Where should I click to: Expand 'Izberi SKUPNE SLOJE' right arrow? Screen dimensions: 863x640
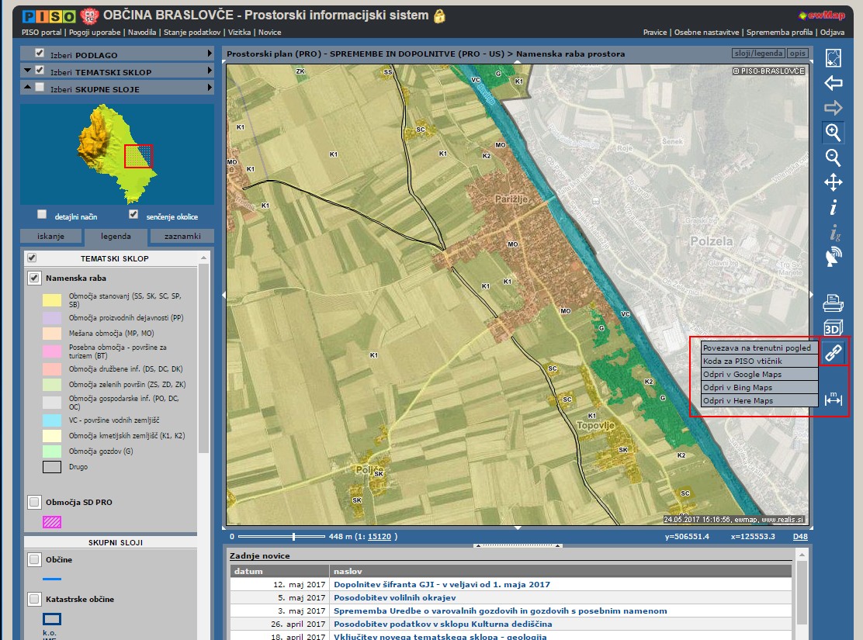pos(210,88)
